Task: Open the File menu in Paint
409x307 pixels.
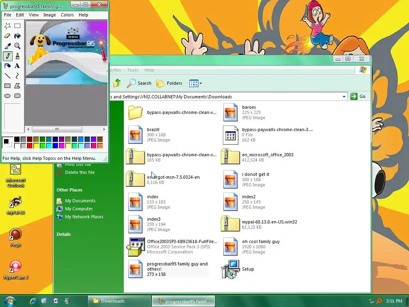Action: click(8, 15)
